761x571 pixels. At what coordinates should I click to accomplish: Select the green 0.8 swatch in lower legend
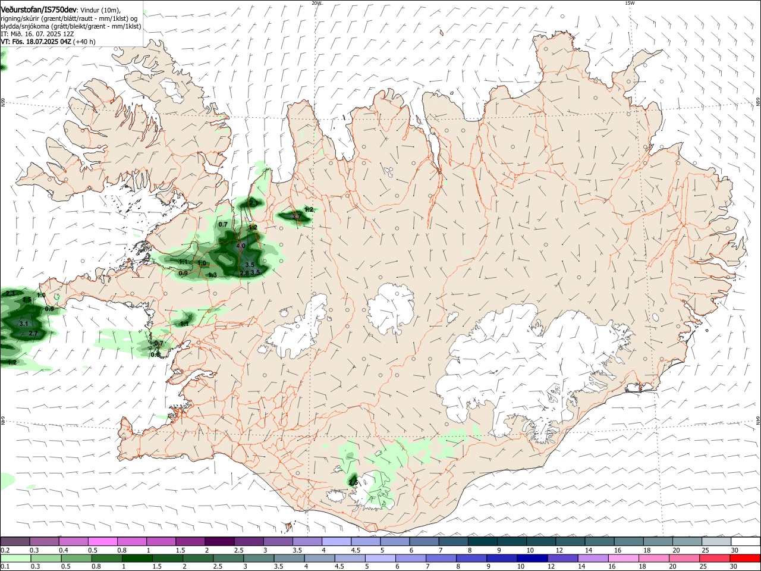pos(107,559)
